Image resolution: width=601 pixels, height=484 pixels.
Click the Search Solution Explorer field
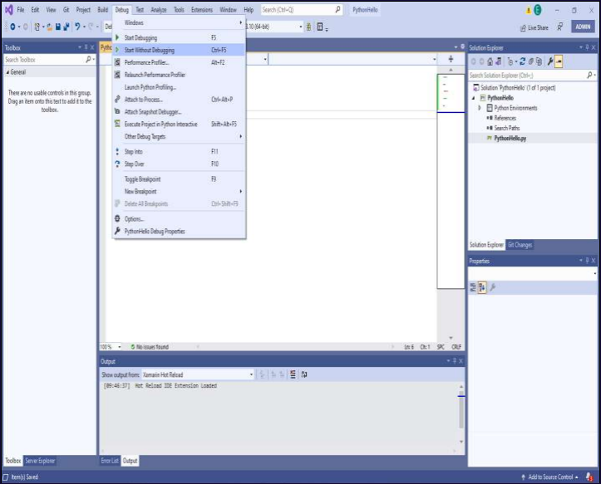[532, 76]
